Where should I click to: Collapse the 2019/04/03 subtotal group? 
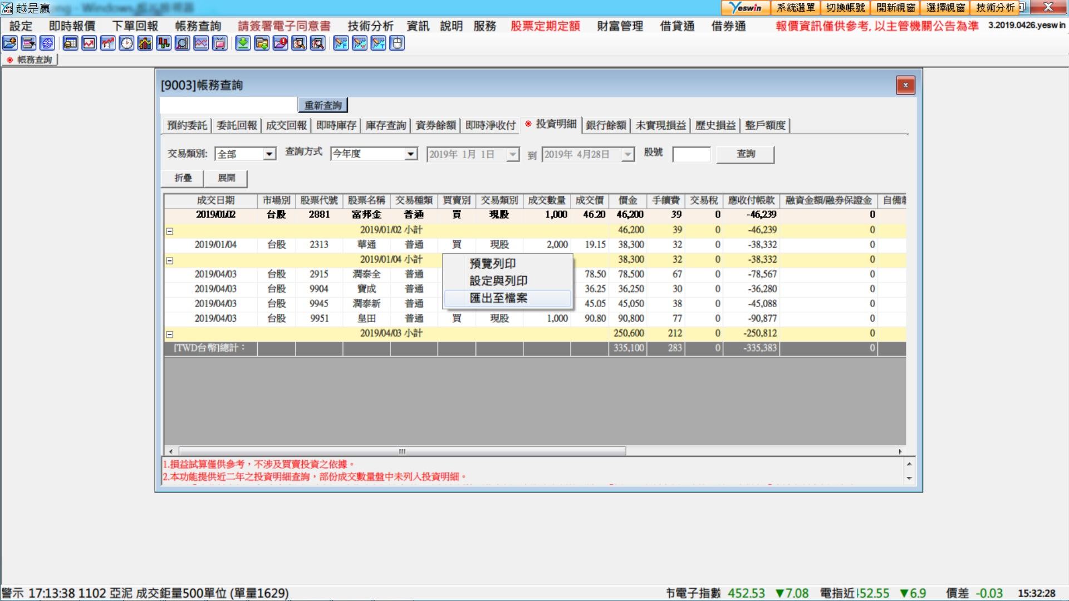(170, 334)
